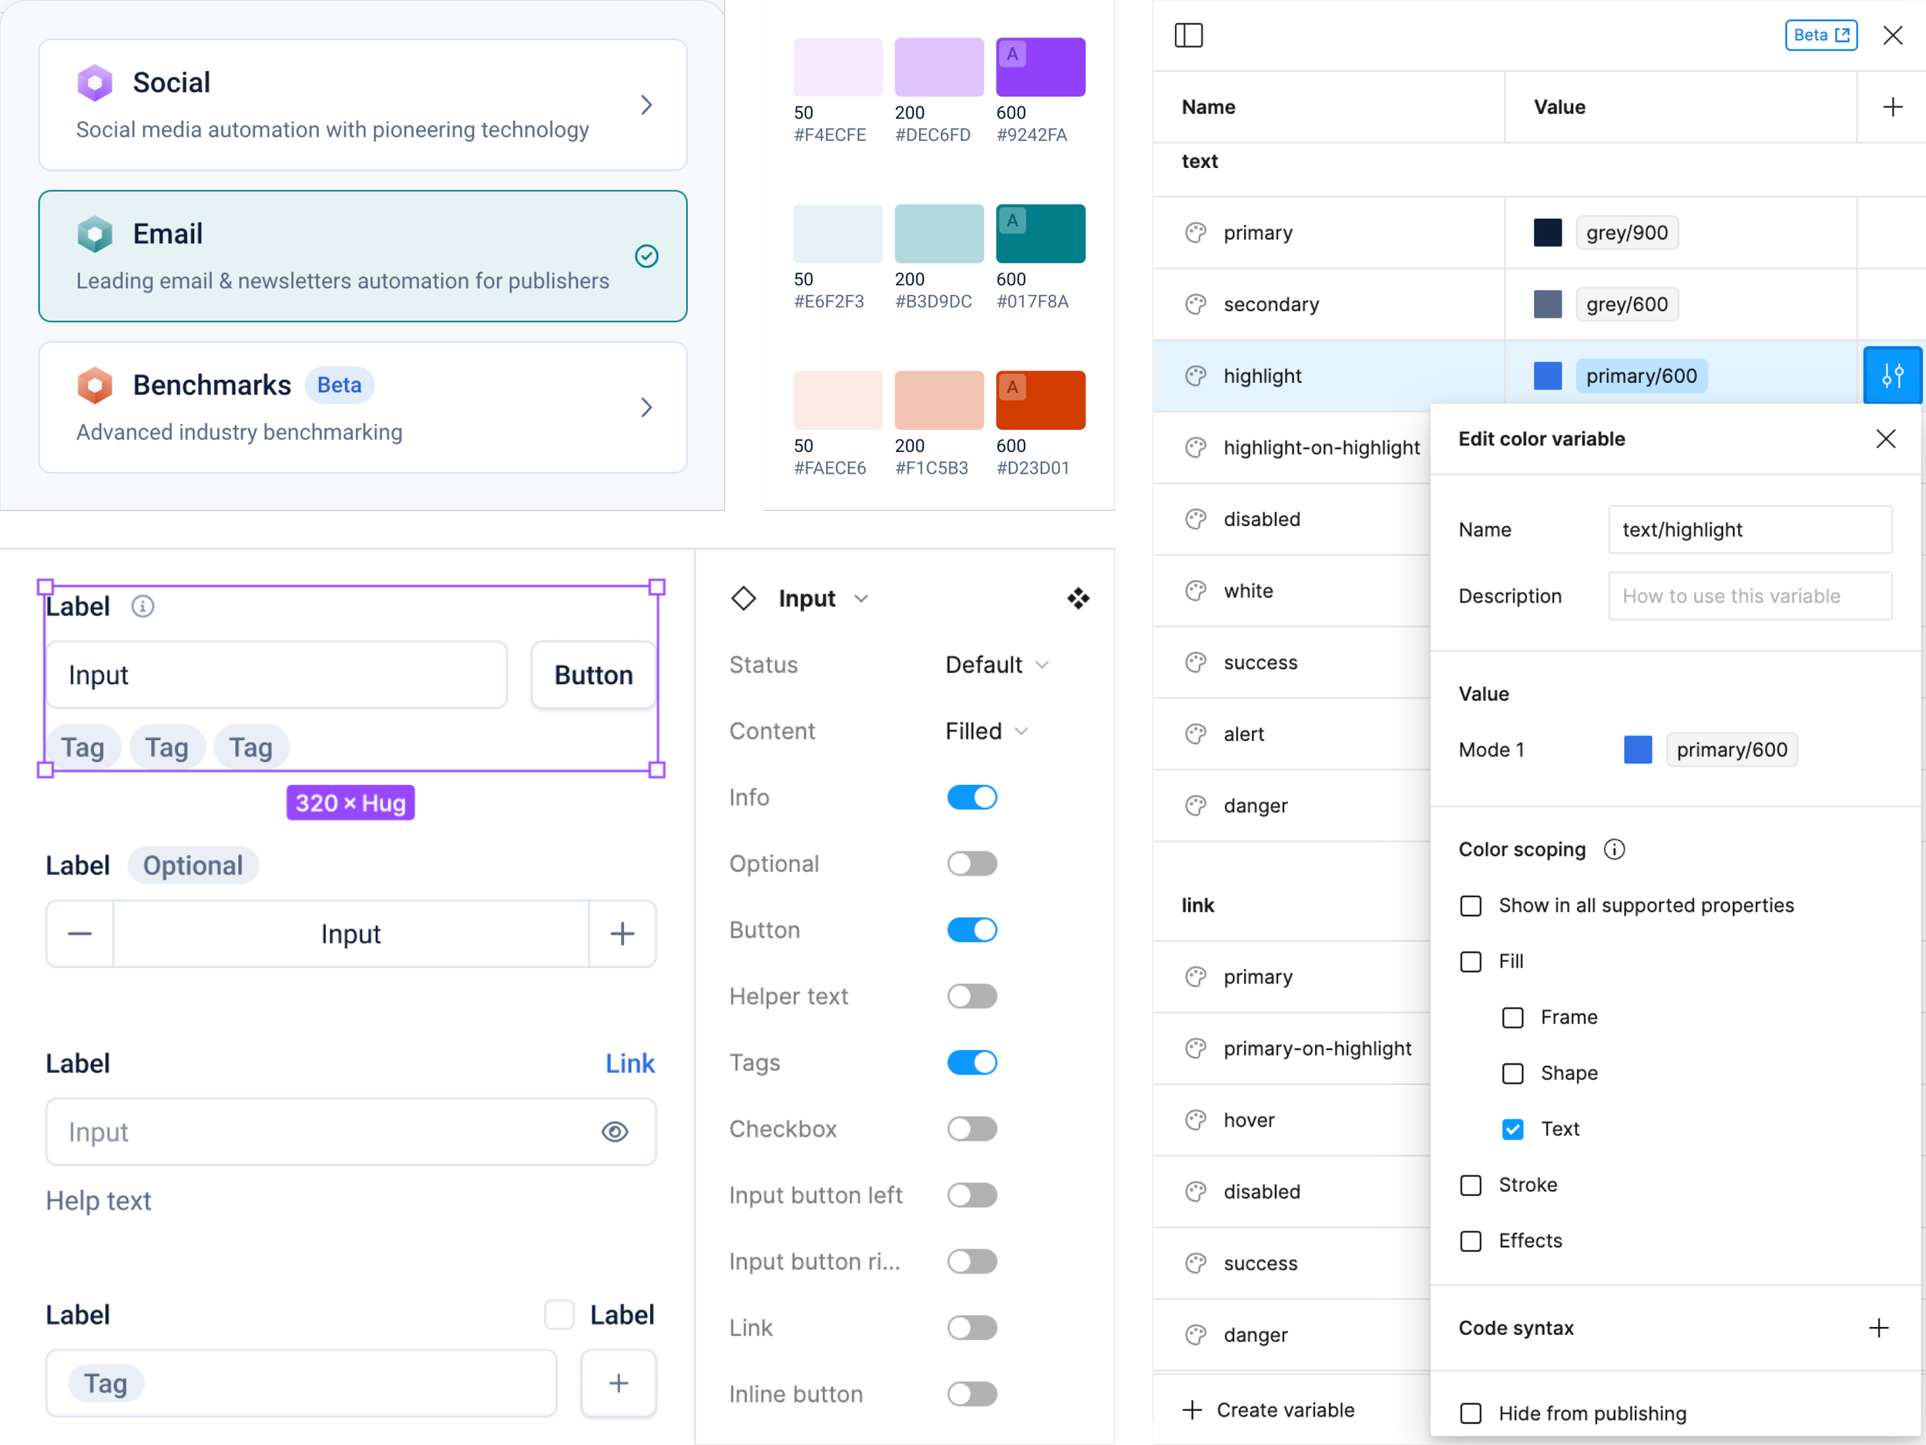The height and width of the screenshot is (1445, 1926).
Task: Enable the Helper text toggle
Action: (x=971, y=996)
